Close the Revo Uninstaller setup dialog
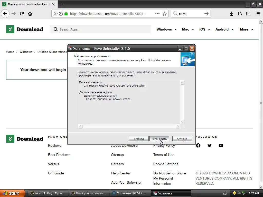This screenshot has height=197, width=263. 192,48
